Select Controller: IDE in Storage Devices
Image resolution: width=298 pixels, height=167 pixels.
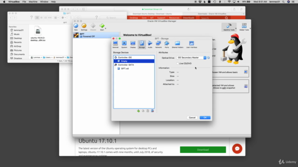pos(134,58)
